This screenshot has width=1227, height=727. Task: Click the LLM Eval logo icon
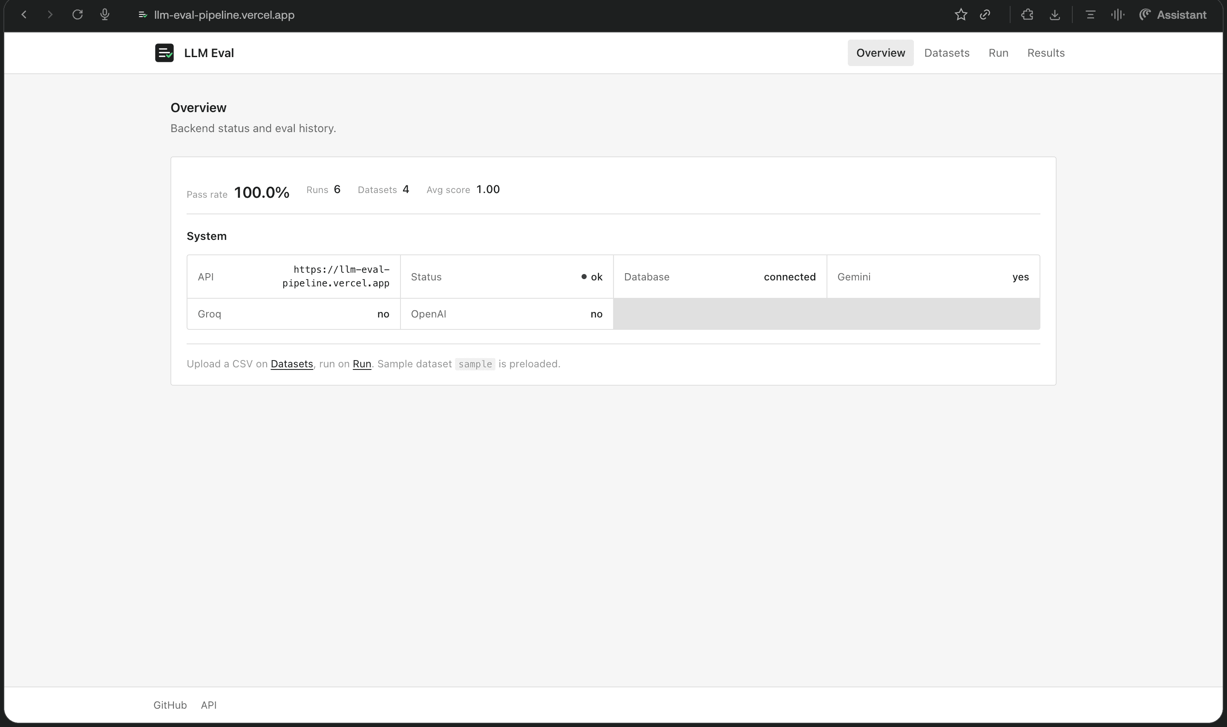tap(164, 53)
